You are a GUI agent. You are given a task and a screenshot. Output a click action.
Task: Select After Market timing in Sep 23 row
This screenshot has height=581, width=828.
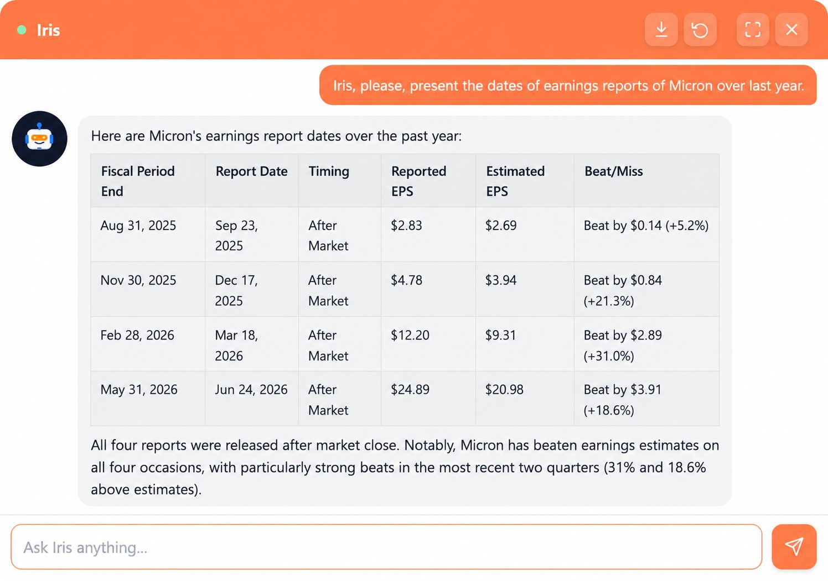[x=340, y=234]
